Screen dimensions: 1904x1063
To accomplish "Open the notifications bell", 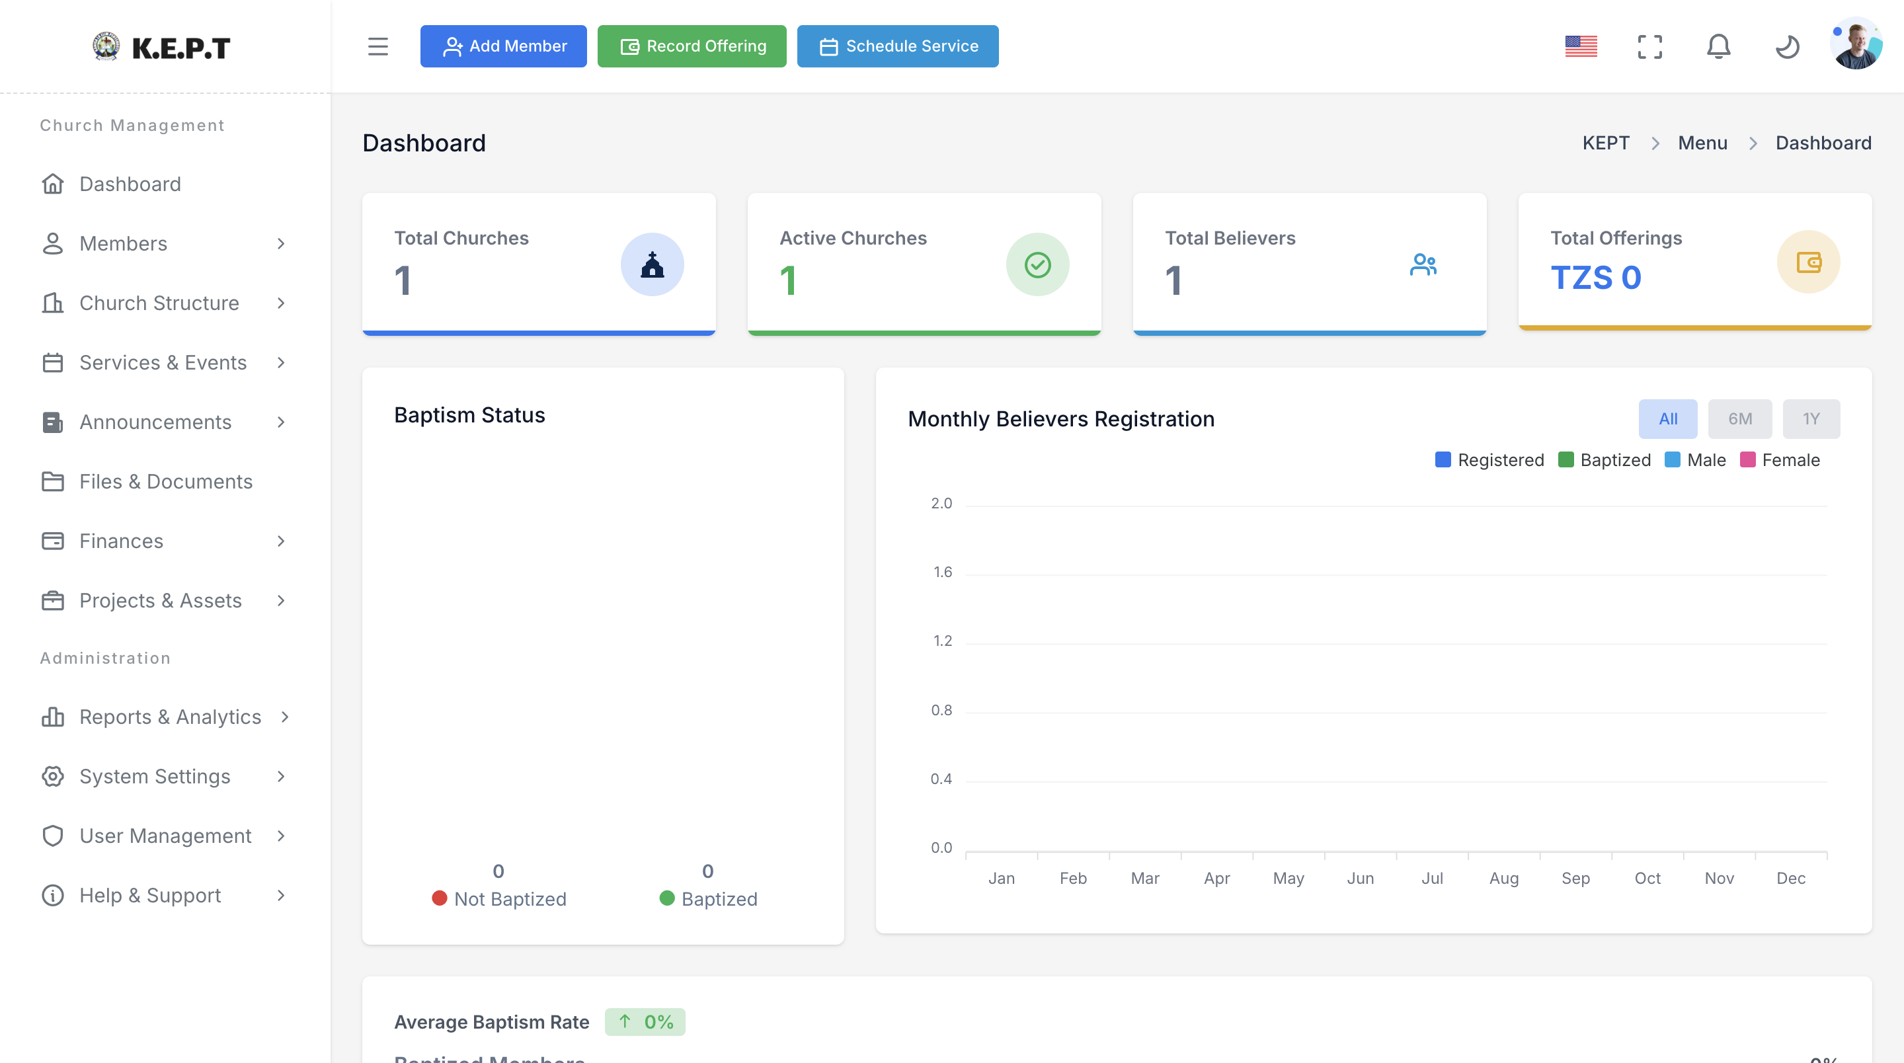I will pyautogui.click(x=1718, y=46).
